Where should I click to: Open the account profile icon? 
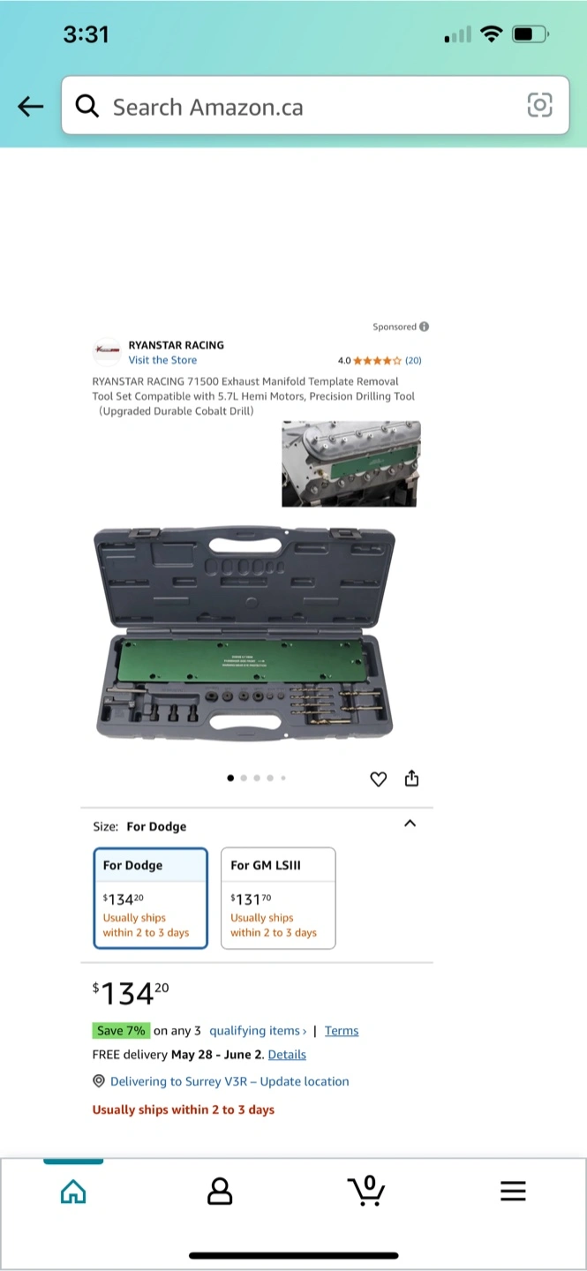point(219,1191)
